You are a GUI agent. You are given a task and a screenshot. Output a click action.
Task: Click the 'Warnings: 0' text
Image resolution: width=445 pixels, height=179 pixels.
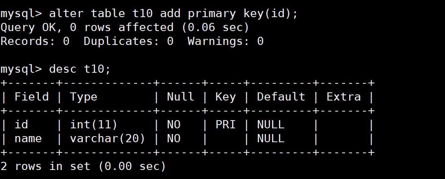click(225, 41)
